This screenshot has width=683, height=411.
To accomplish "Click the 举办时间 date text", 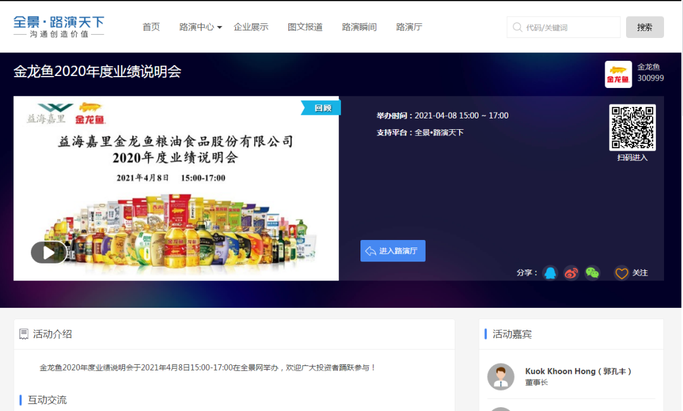I will point(443,116).
